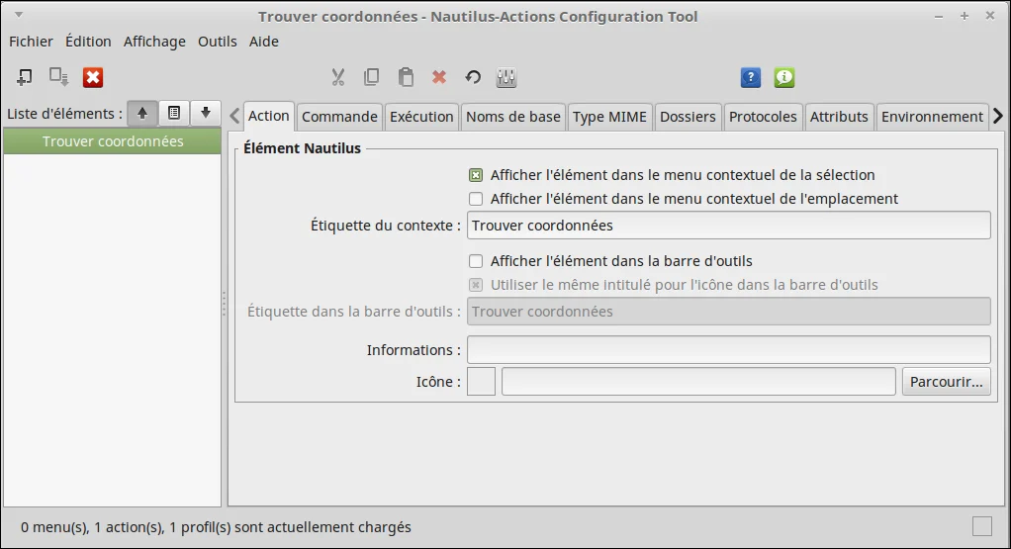Screen dimensions: 1011x549
Task: Expand tabs with right arrow chevron
Action: tap(998, 116)
